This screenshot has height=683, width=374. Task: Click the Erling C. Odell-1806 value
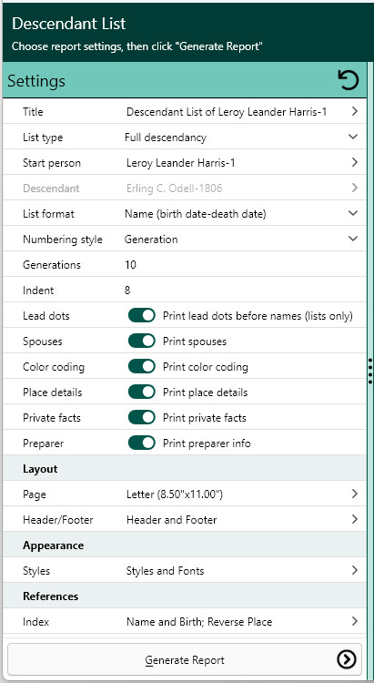174,189
